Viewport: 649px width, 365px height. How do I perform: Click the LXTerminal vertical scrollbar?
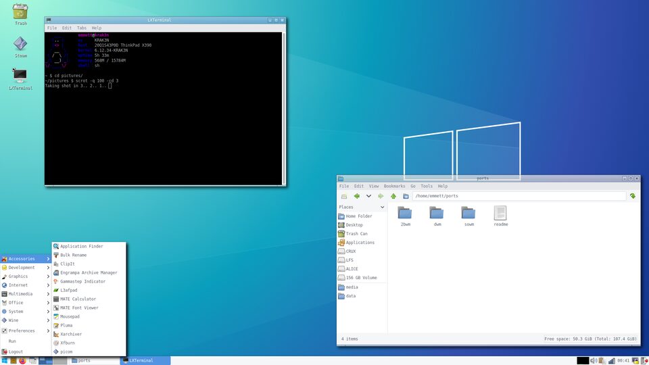(x=283, y=108)
